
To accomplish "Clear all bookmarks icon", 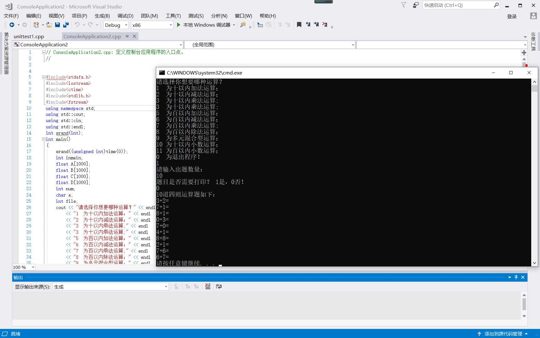I will point(325,24).
